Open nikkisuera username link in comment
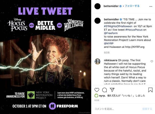Image resolution: width=155 pixels, height=114 pixels. 111,60
